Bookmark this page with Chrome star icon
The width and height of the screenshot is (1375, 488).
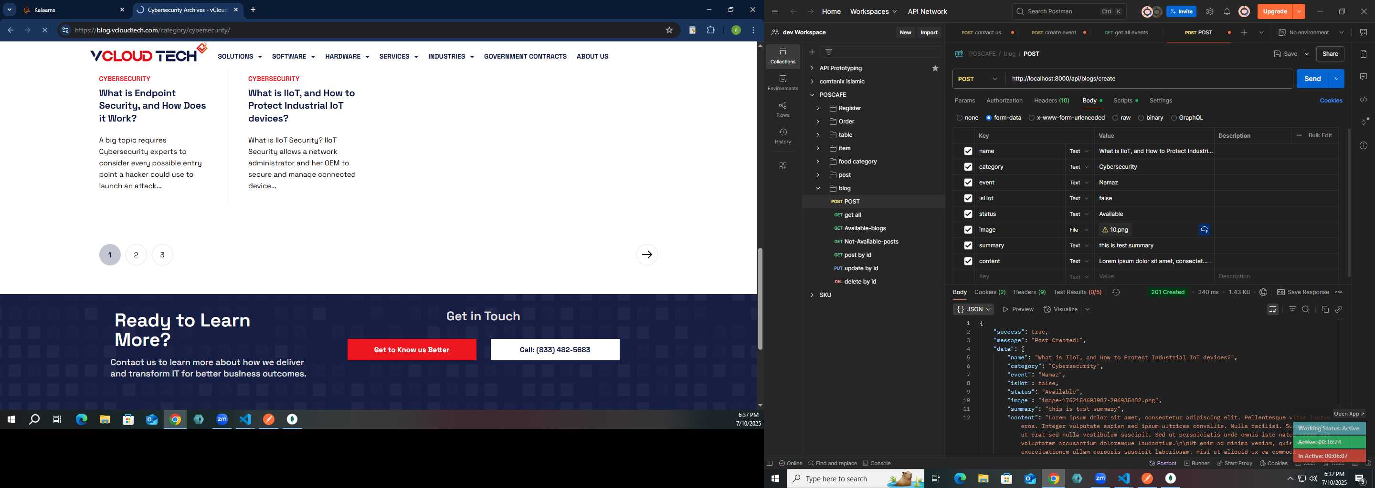click(x=669, y=30)
